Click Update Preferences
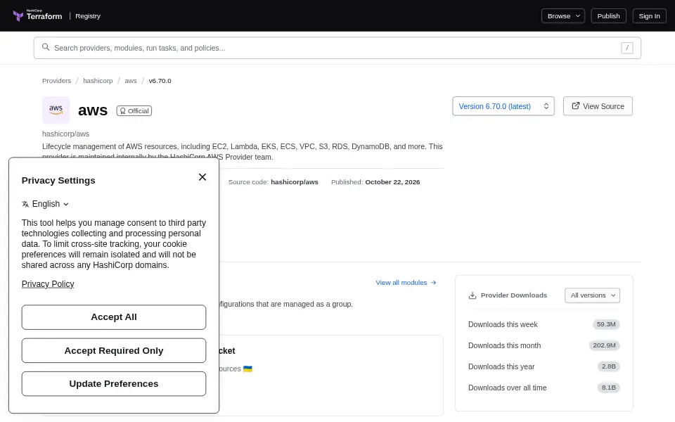Screen dimensions: 675x422 click(114, 384)
